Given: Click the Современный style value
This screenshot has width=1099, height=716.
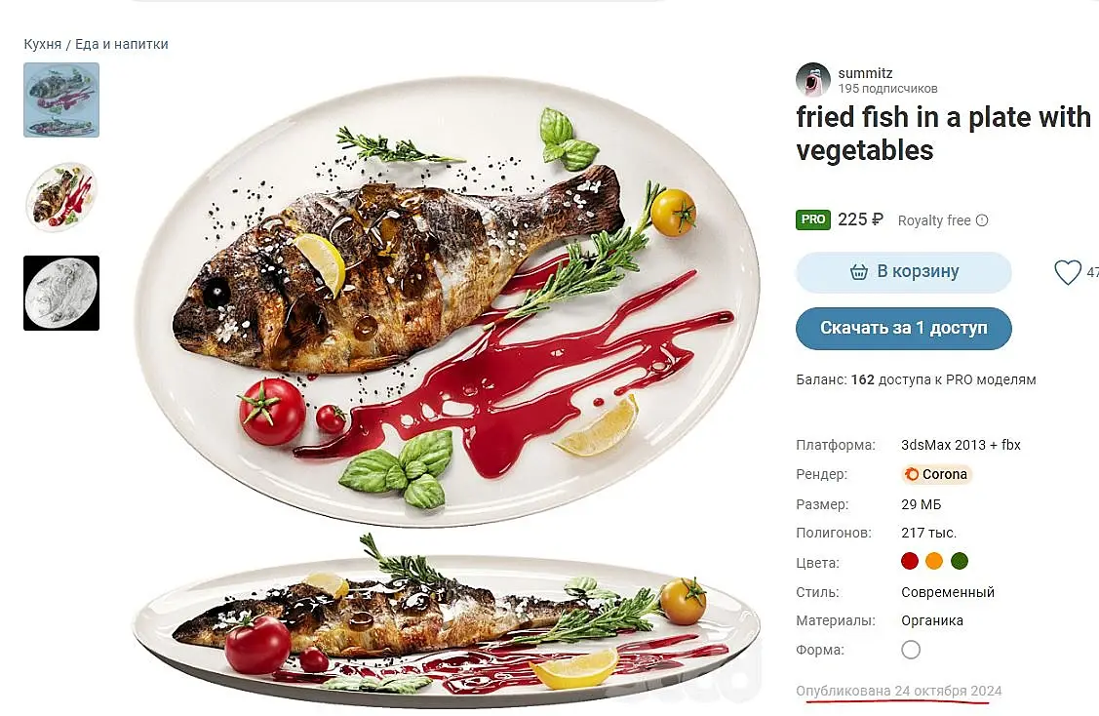Looking at the screenshot, I should (x=948, y=592).
